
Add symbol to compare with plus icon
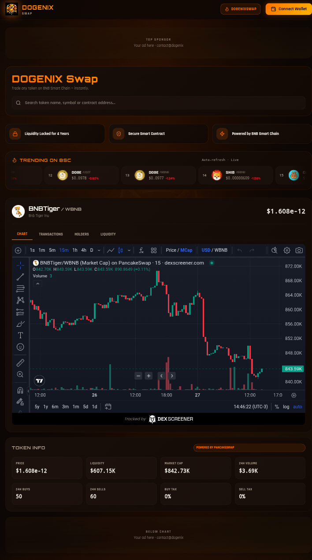tap(18, 250)
